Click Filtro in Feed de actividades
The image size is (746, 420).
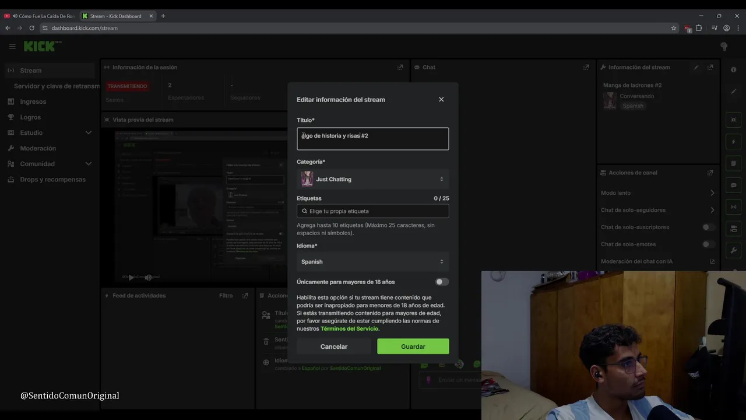(226, 296)
